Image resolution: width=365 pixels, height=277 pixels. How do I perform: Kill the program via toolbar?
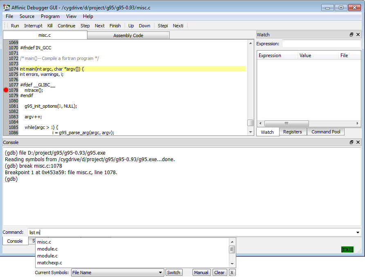pyautogui.click(x=50, y=26)
